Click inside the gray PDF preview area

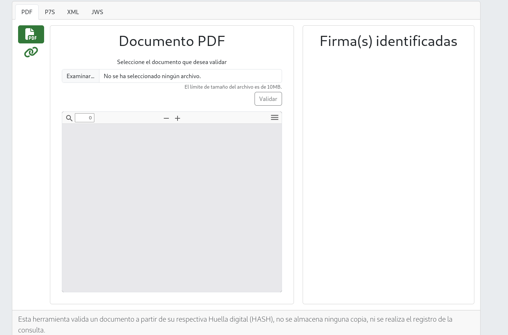172,207
